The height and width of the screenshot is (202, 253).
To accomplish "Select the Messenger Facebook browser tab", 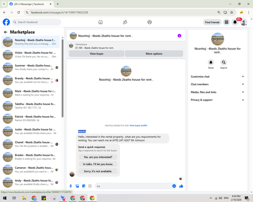I will (31, 4).
